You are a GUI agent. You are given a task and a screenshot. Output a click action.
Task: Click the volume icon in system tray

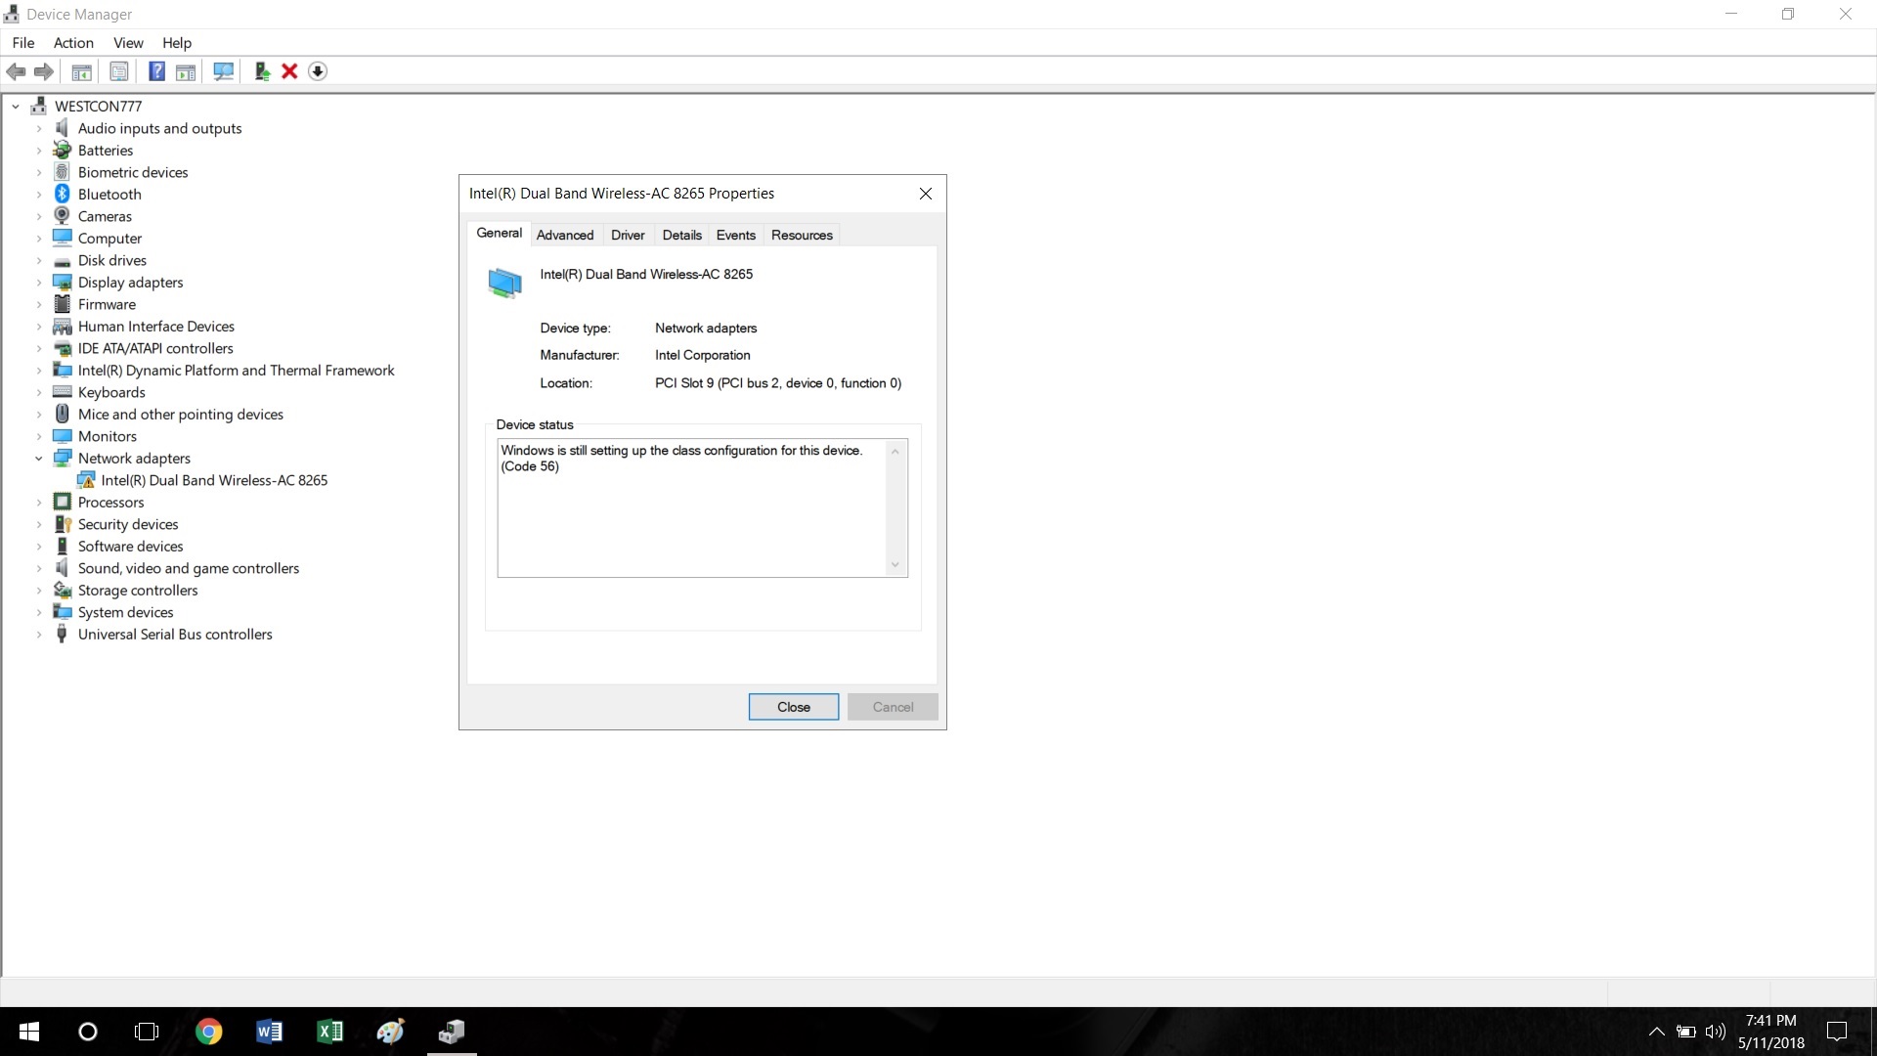(1715, 1032)
